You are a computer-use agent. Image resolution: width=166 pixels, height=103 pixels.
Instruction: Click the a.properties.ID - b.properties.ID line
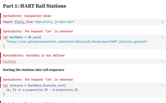[x=42, y=90]
